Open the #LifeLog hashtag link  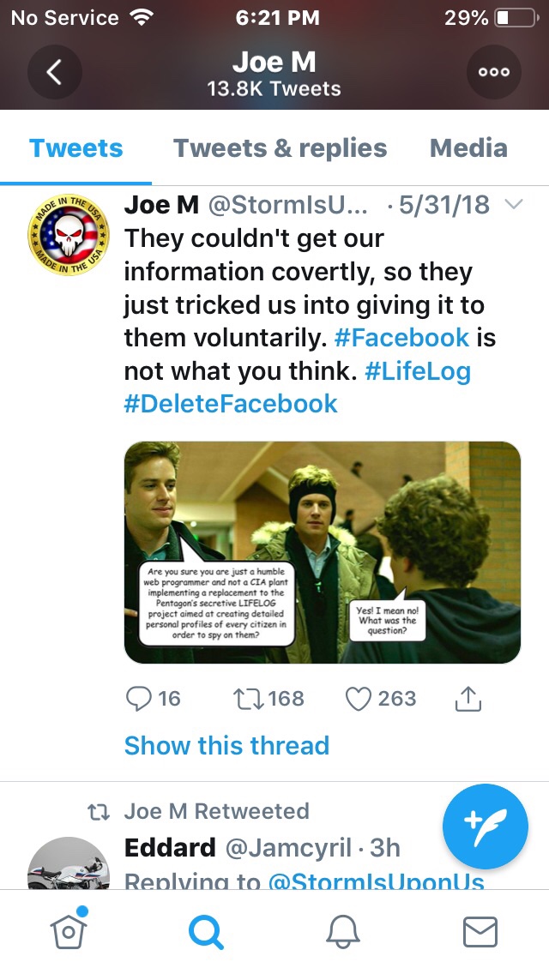pyautogui.click(x=418, y=371)
